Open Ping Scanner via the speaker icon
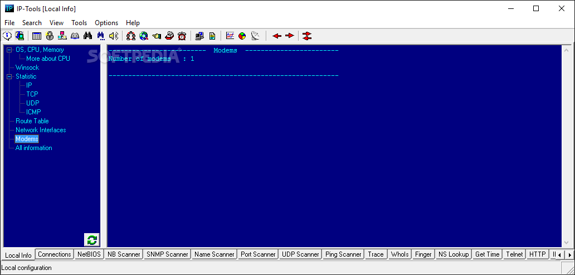The image size is (575, 275). pos(114,36)
